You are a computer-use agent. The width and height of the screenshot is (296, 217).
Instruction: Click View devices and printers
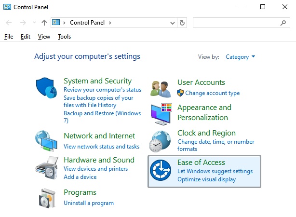pos(96,169)
